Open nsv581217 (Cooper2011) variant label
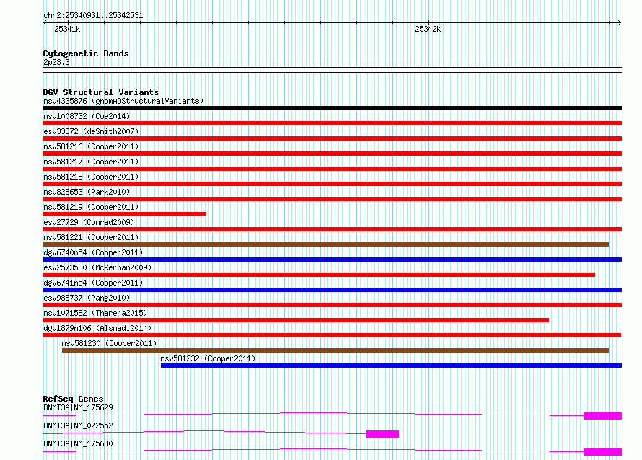This screenshot has width=642, height=460. 91,162
